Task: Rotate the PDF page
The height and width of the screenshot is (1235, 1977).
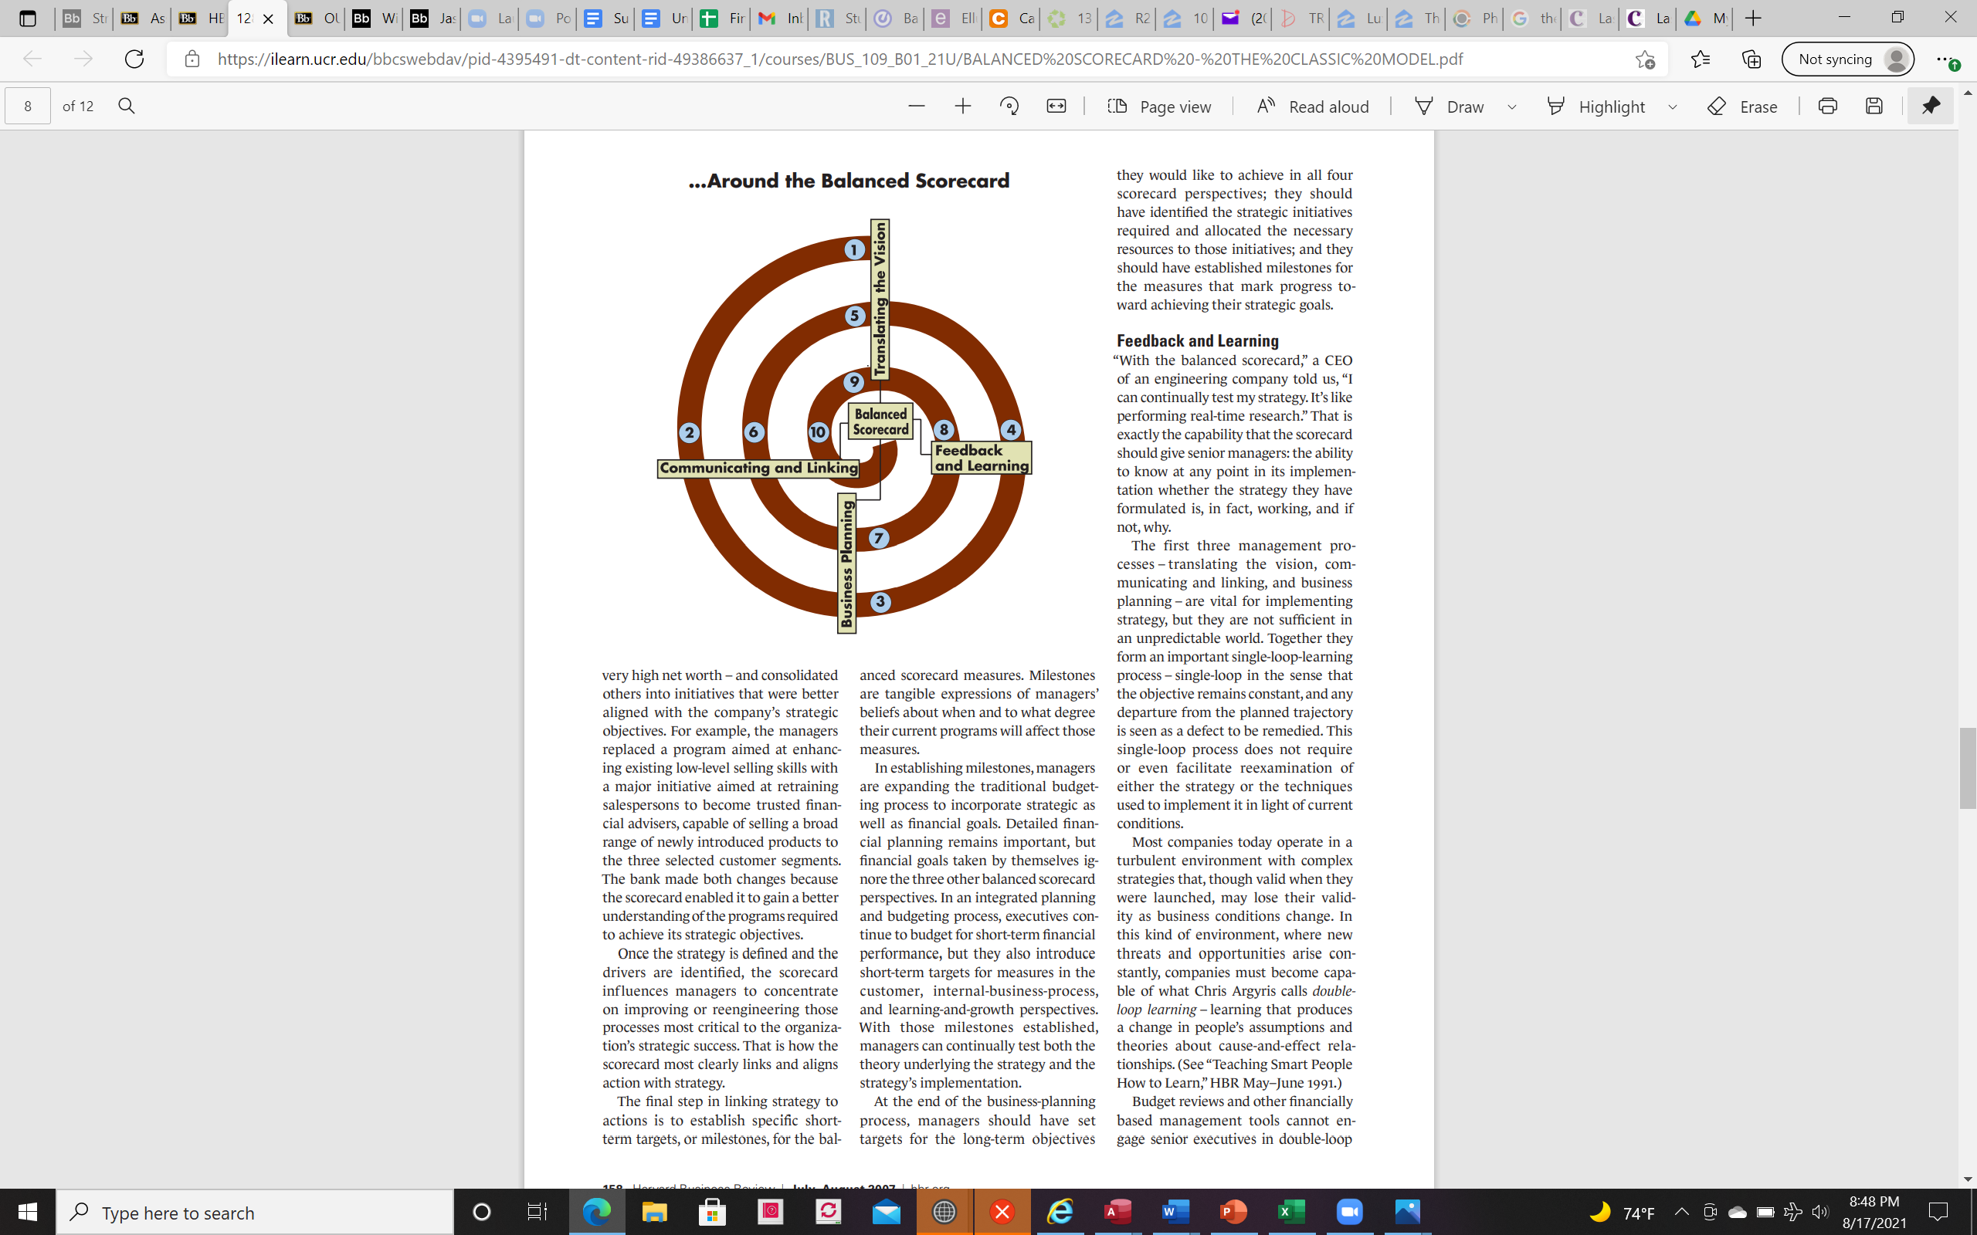Action: [x=1009, y=107]
